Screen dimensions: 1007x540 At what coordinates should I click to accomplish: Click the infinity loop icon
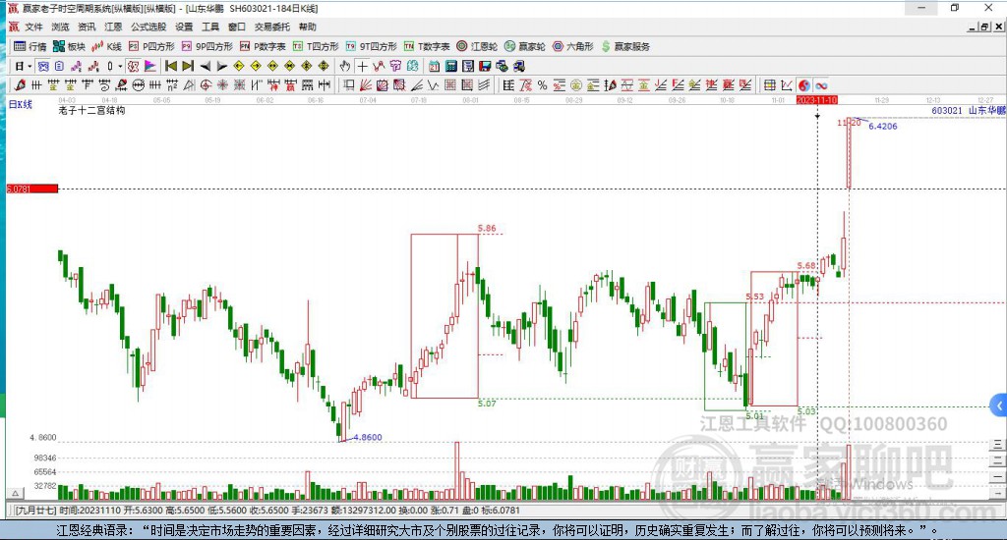coord(821,85)
